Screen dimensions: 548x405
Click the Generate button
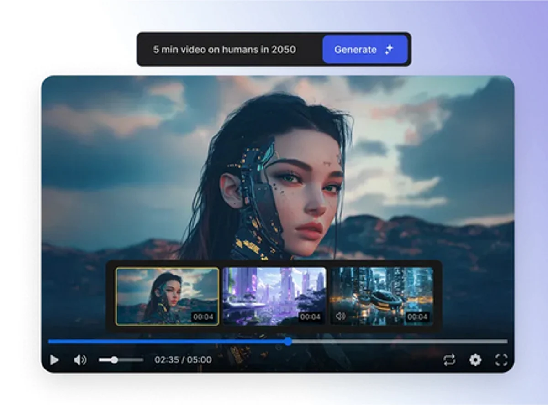[x=365, y=49]
